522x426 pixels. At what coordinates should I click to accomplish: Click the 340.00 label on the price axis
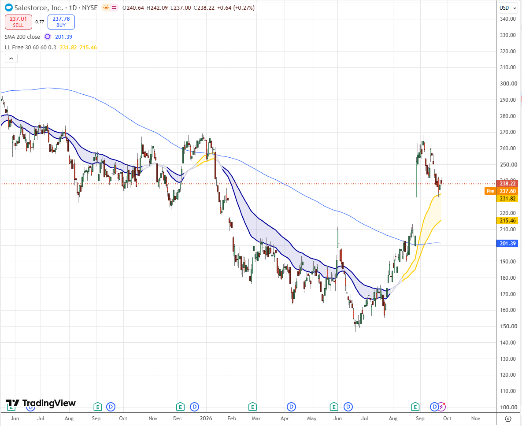click(x=508, y=19)
